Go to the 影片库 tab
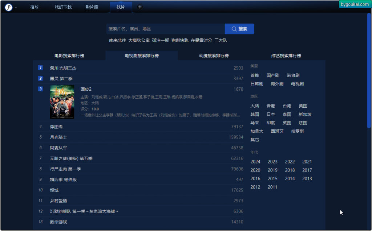 (92, 7)
